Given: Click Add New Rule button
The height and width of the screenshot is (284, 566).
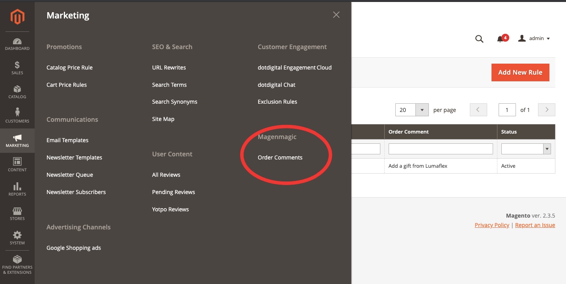Looking at the screenshot, I should tap(520, 72).
